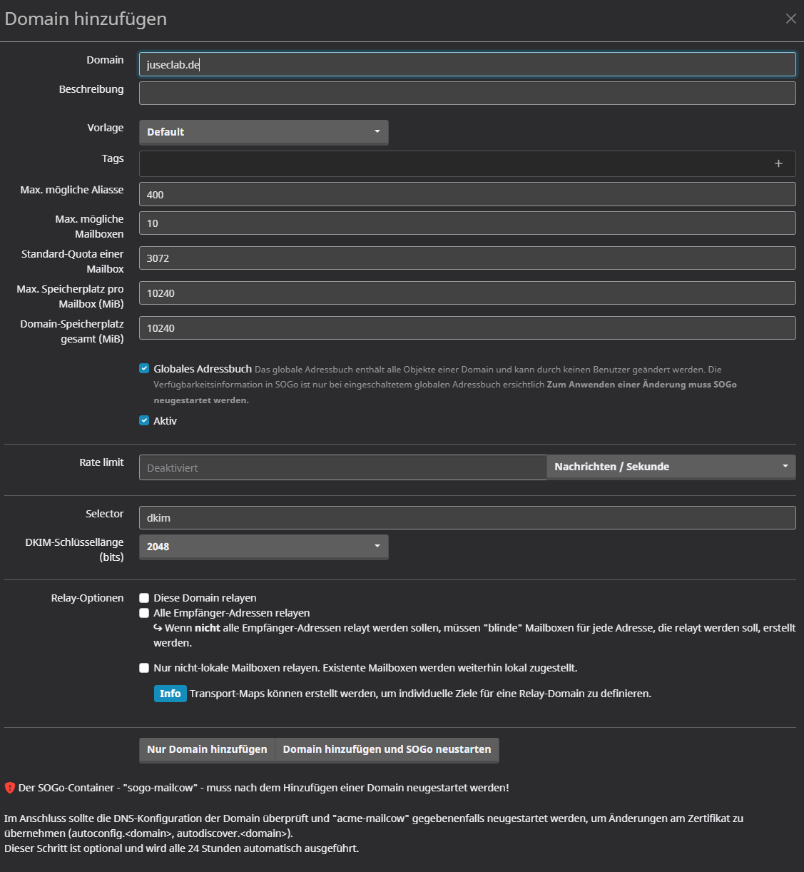Click the Nur Domain hinzufügen button
The image size is (804, 872).
[x=207, y=749]
